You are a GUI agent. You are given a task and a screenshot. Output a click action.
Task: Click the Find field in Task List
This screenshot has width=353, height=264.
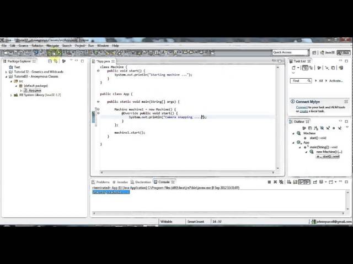click(301, 81)
